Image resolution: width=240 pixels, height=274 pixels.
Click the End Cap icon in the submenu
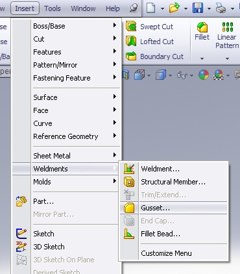(x=129, y=221)
